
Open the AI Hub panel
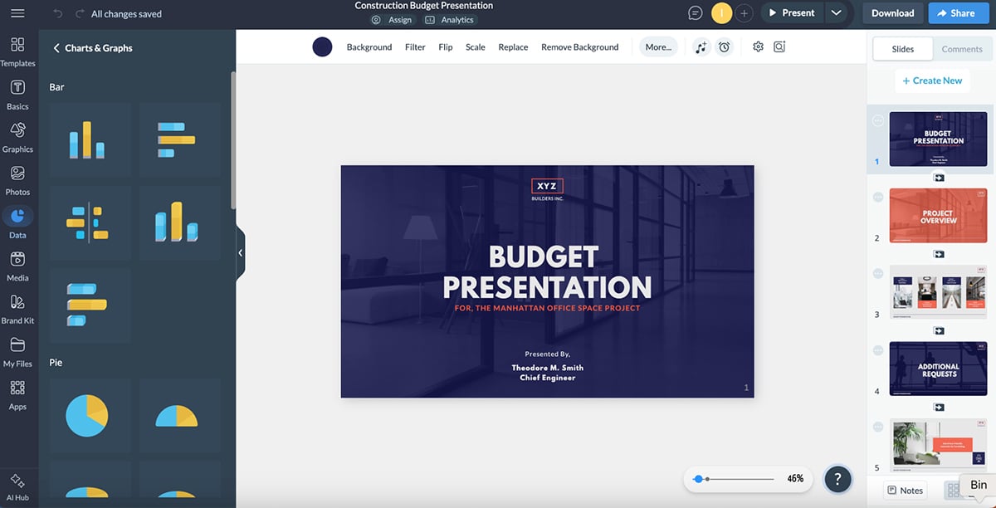(17, 486)
